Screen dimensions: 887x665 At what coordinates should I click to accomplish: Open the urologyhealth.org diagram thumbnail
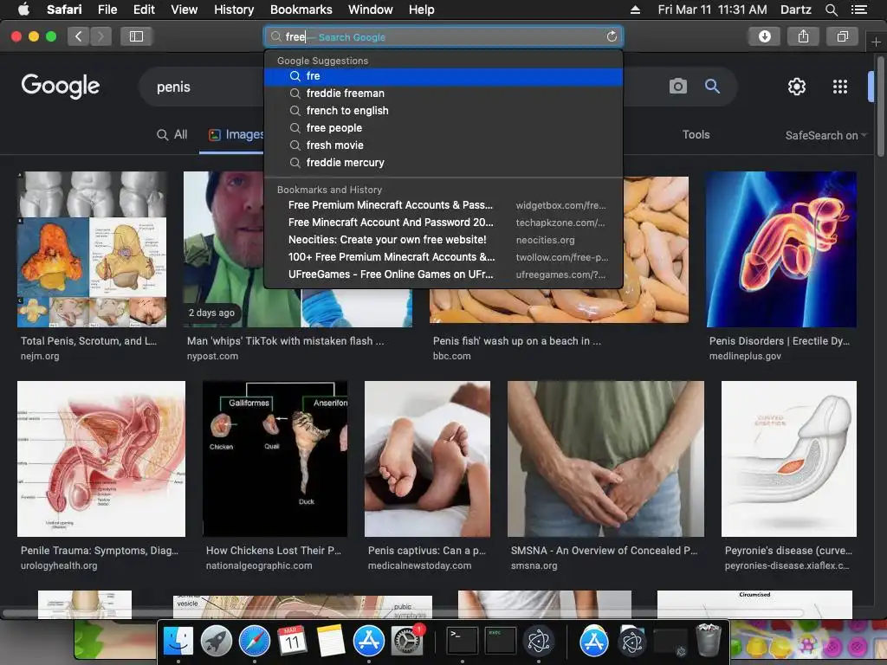click(x=101, y=459)
